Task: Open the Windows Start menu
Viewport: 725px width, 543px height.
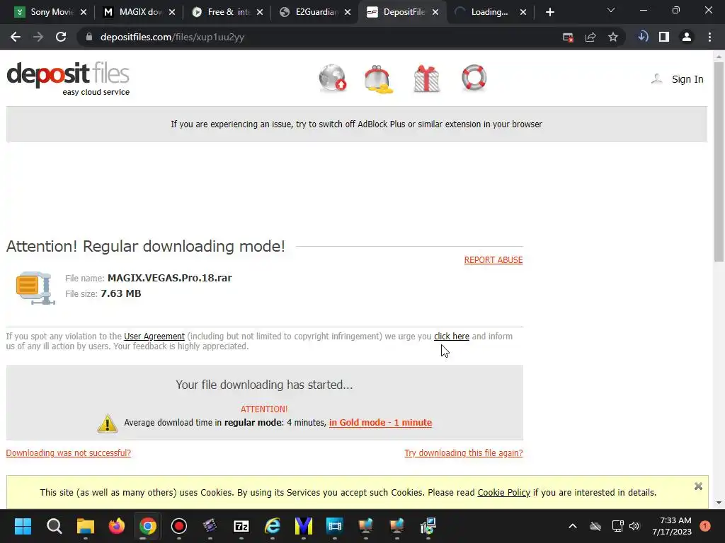Action: (x=23, y=526)
